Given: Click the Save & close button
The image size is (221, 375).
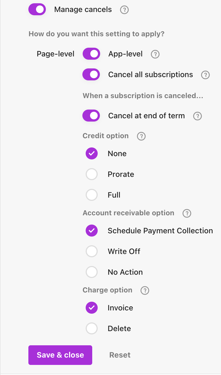Looking at the screenshot, I should click(60, 355).
